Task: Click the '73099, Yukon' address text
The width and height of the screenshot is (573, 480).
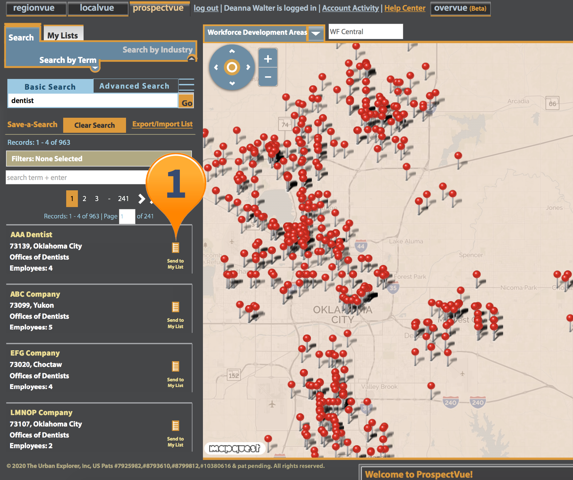Action: pyautogui.click(x=32, y=305)
